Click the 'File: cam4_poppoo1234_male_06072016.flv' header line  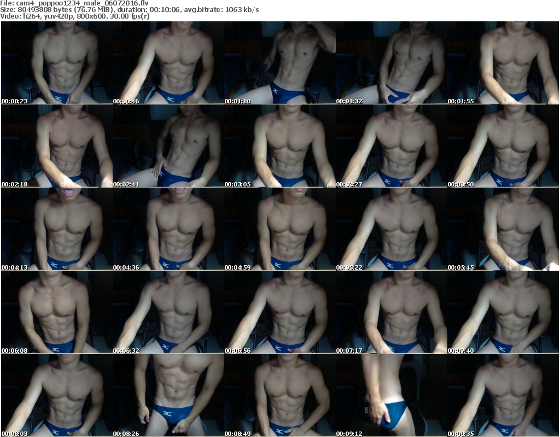pyautogui.click(x=74, y=3)
